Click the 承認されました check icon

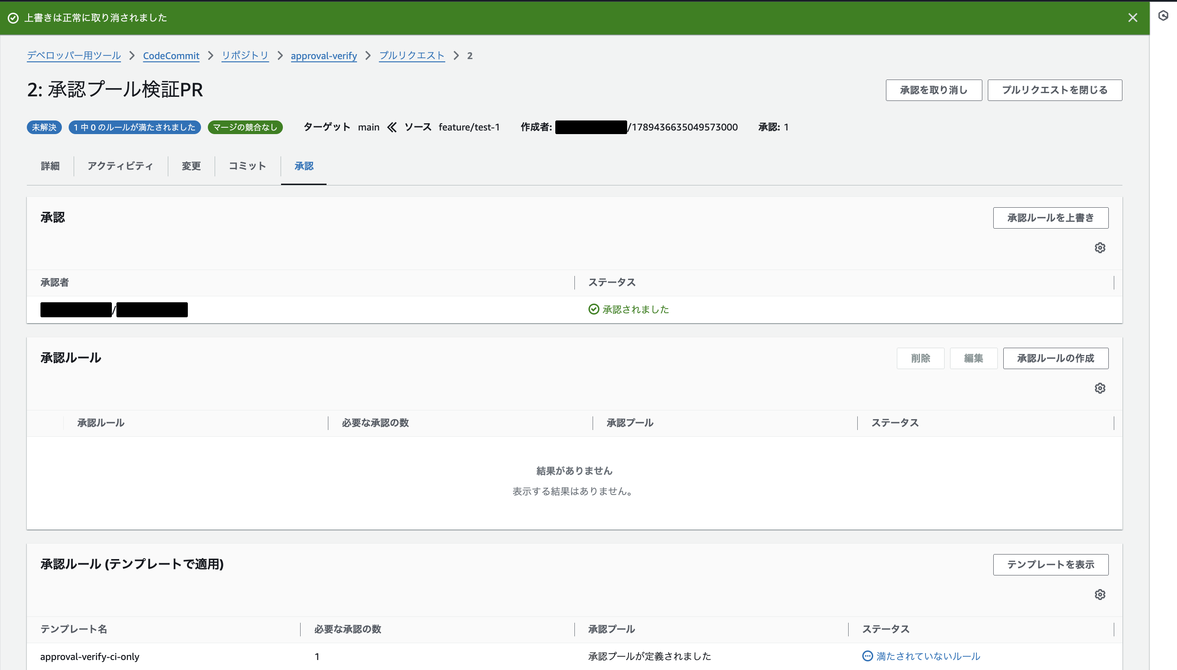[594, 309]
